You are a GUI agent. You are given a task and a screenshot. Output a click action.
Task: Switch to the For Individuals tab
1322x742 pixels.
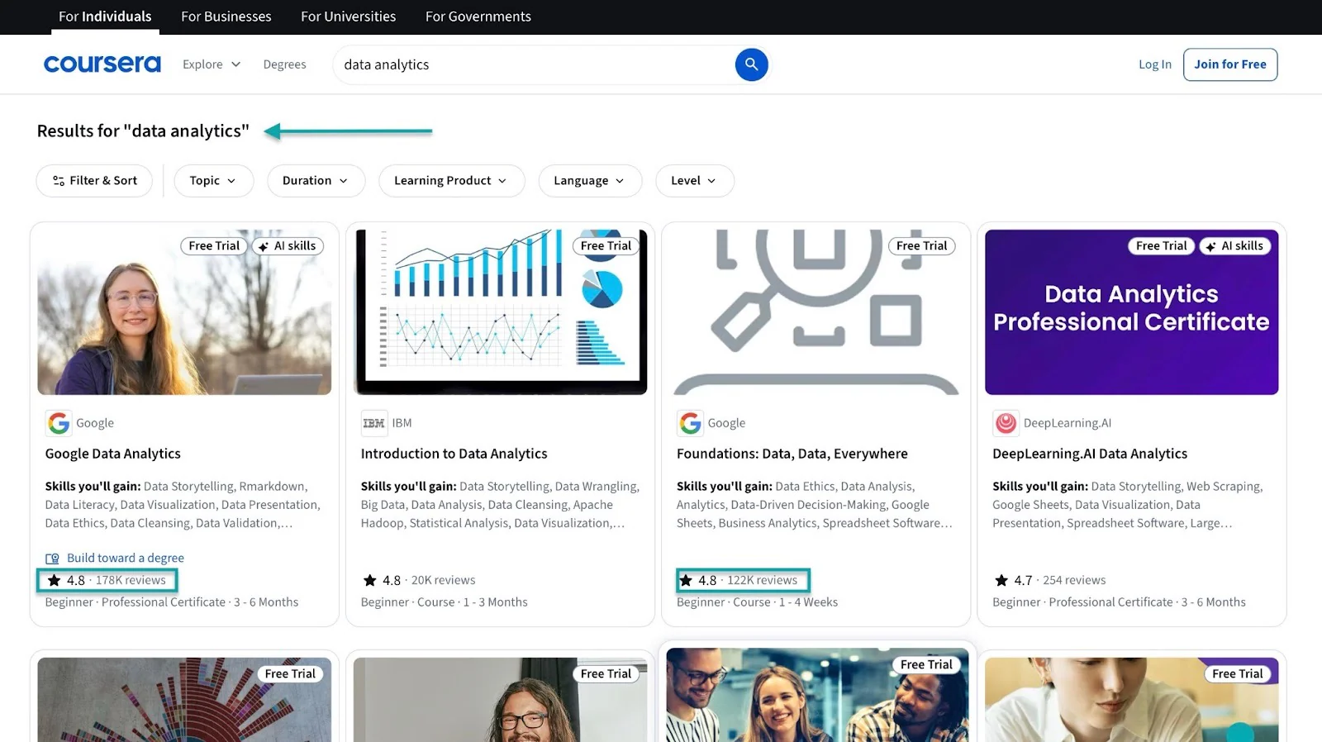pos(105,17)
